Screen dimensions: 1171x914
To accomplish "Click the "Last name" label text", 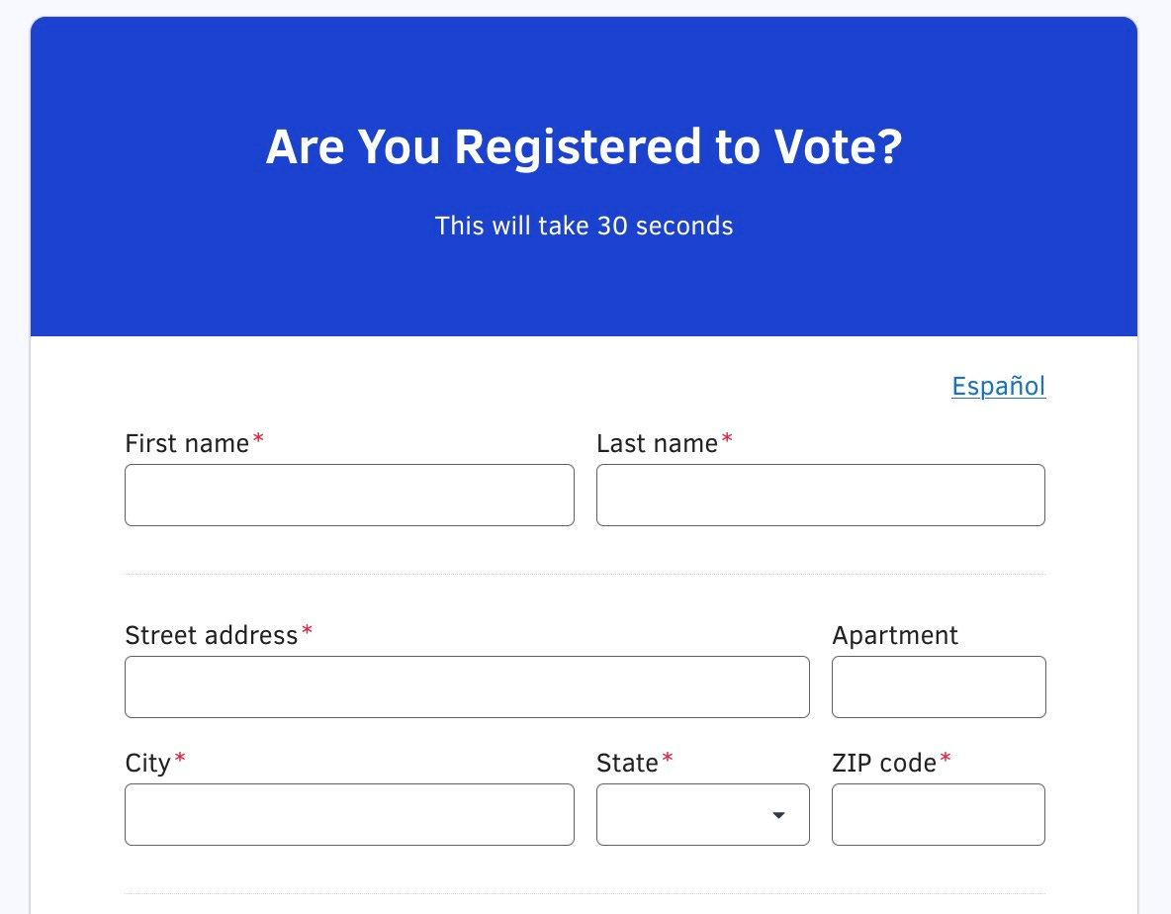I will (657, 444).
